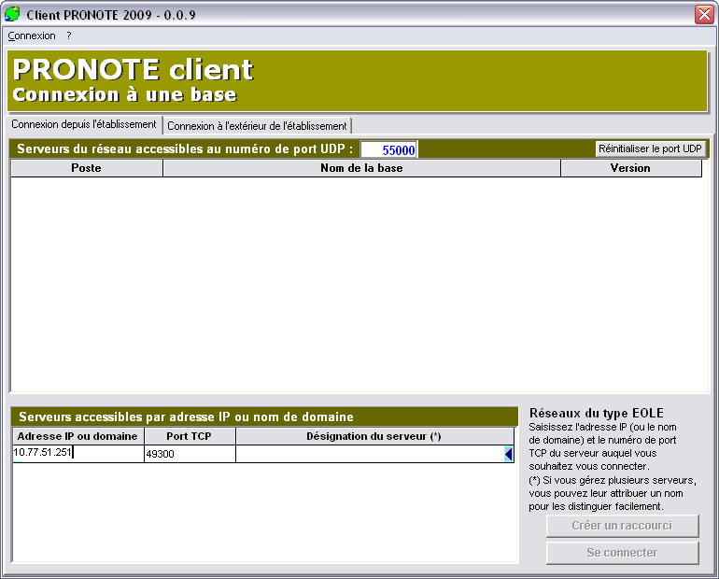Image resolution: width=719 pixels, height=579 pixels.
Task: Open the Connexion menu
Action: pos(32,35)
